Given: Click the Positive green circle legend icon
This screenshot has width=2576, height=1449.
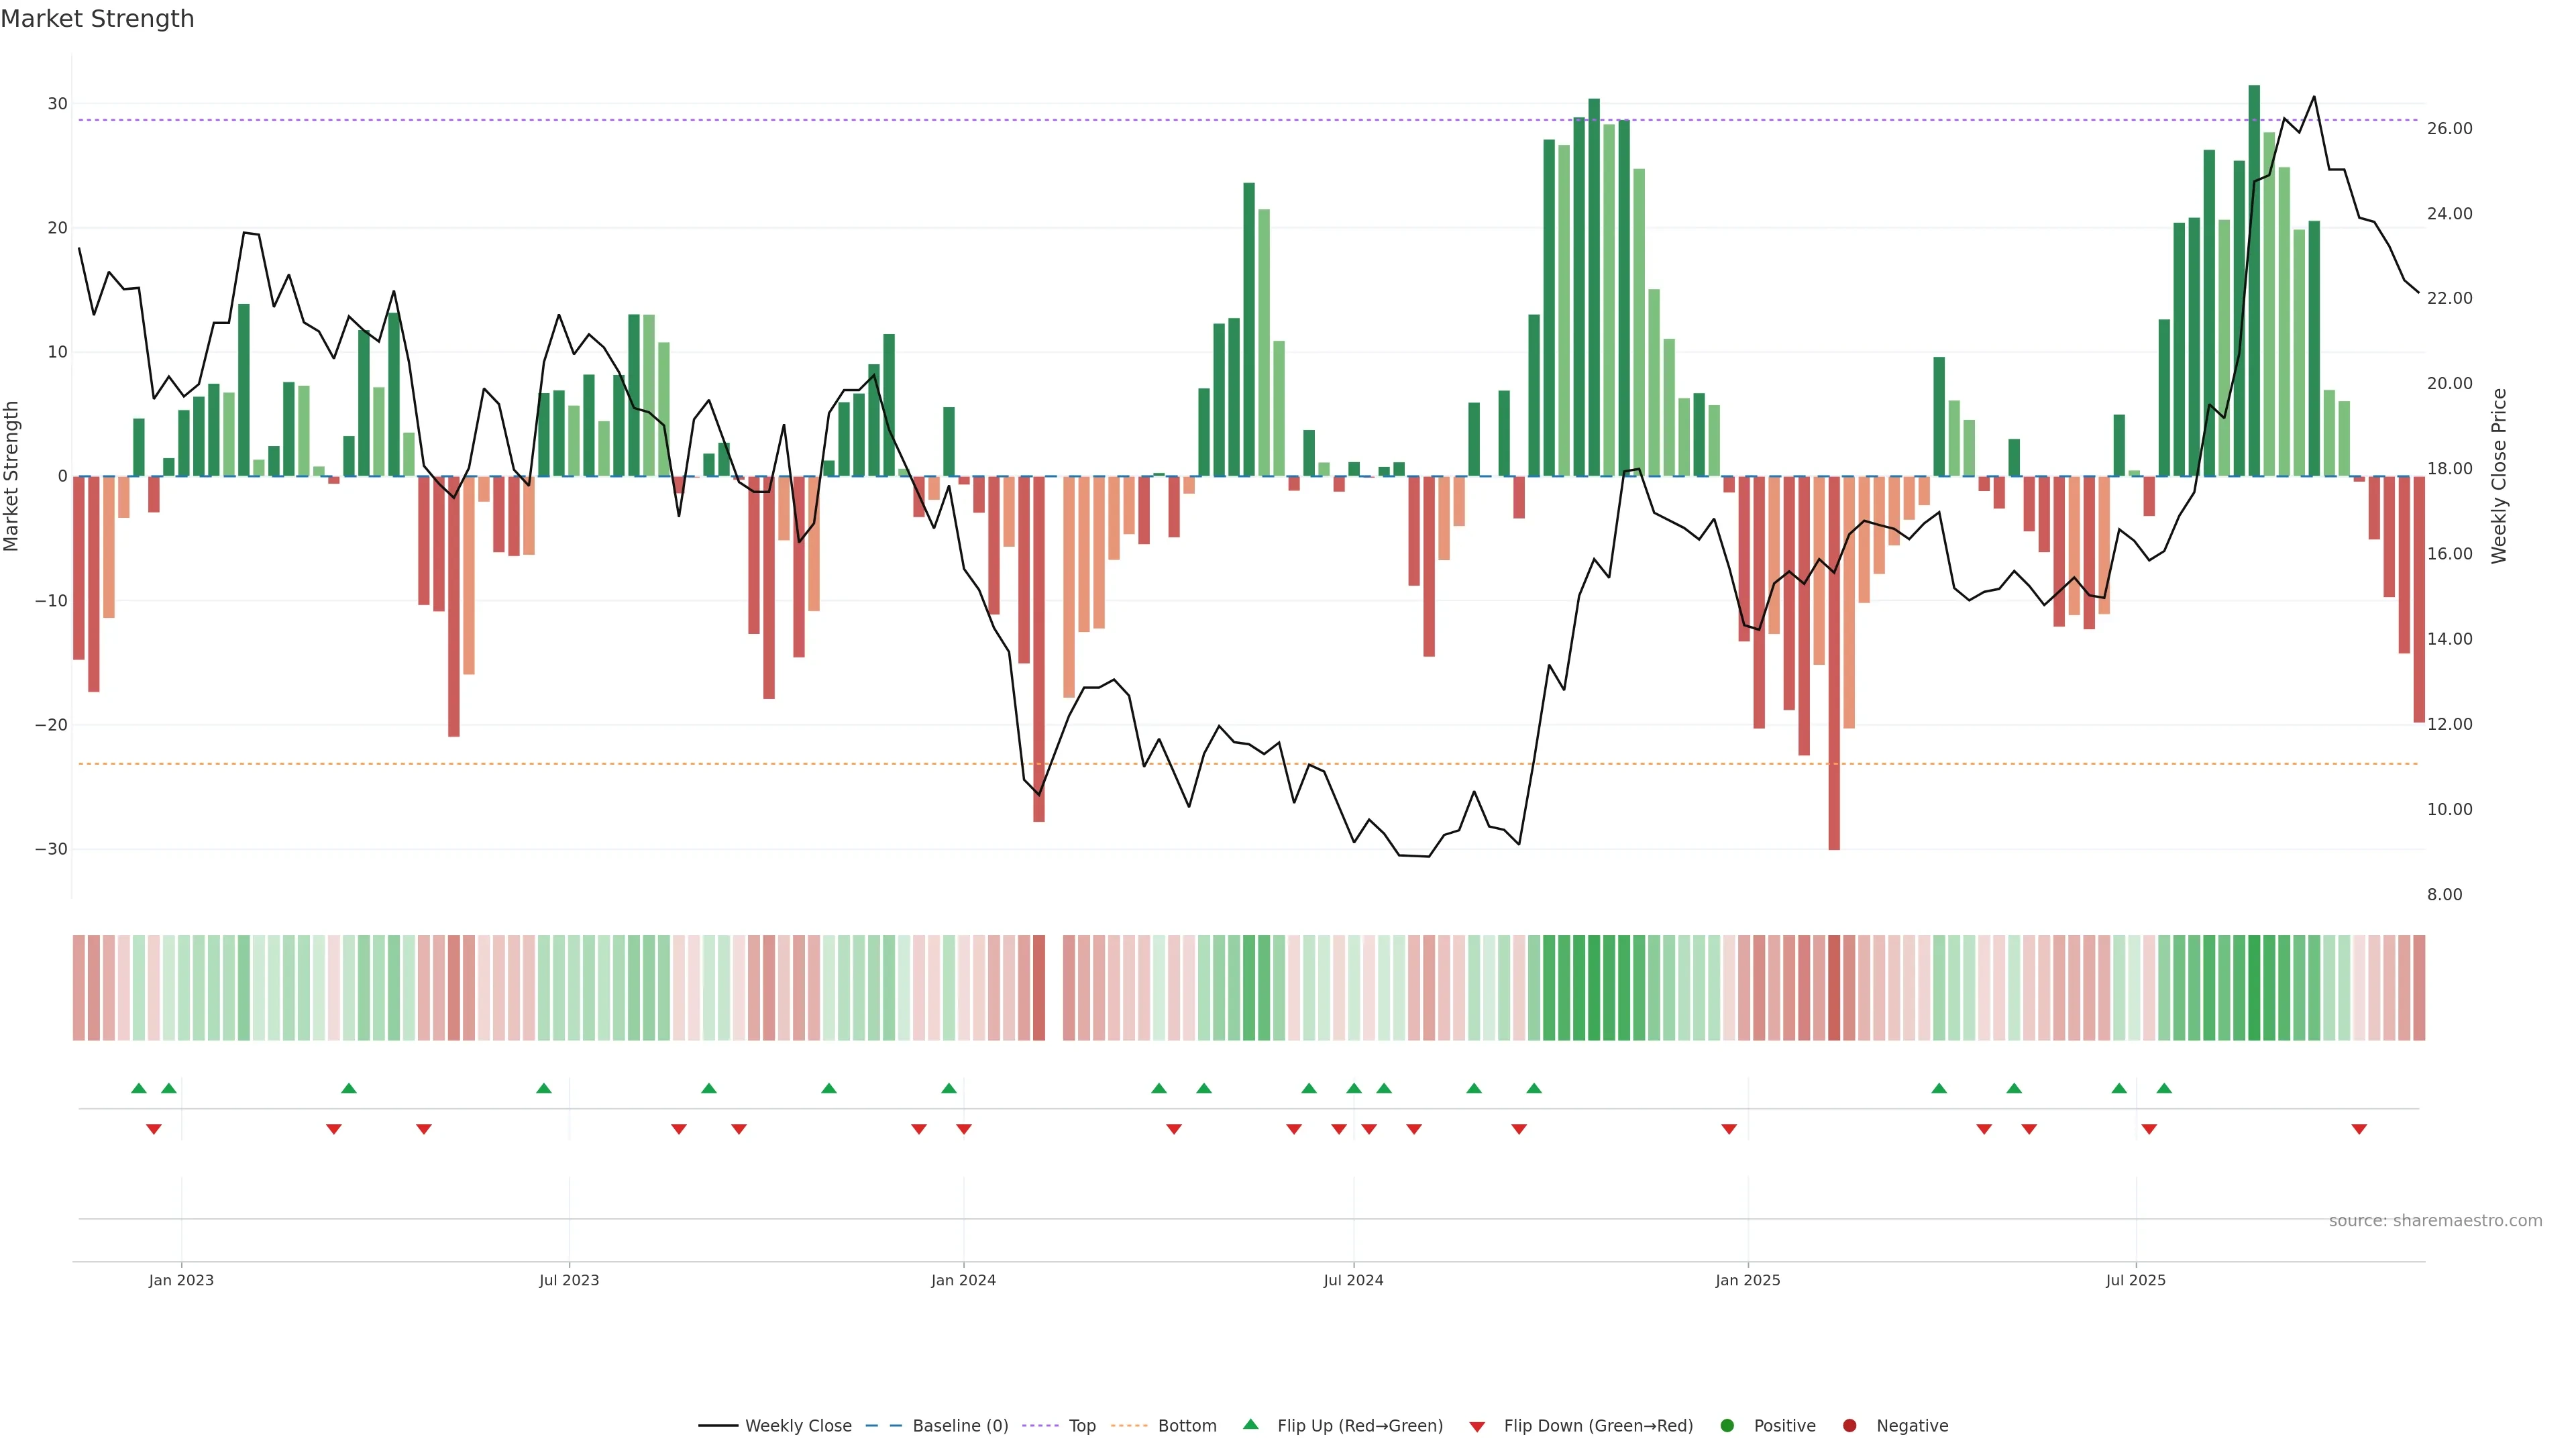Looking at the screenshot, I should (1727, 1426).
